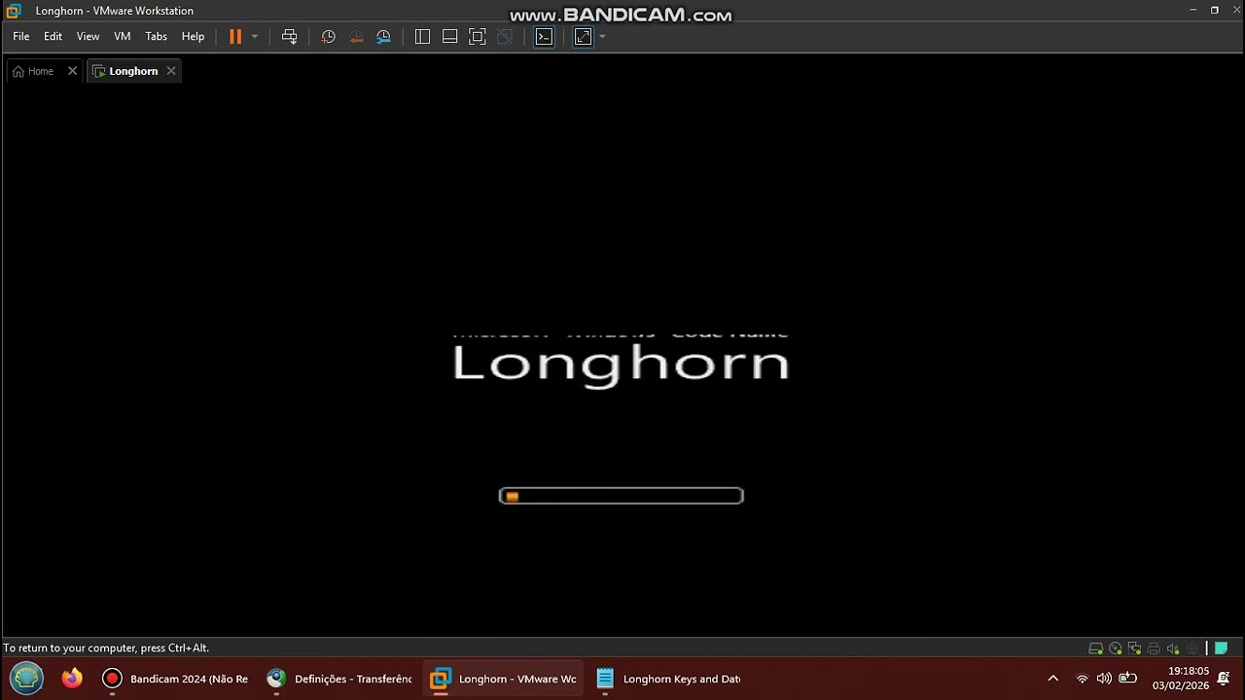Screen dimensions: 1245x700
Task: Open the VM menu
Action: [123, 36]
